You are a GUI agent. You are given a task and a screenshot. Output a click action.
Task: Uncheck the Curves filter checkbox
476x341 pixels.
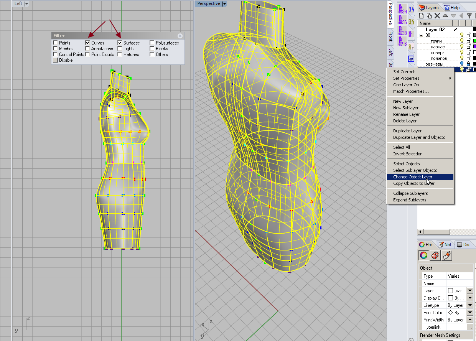point(88,43)
